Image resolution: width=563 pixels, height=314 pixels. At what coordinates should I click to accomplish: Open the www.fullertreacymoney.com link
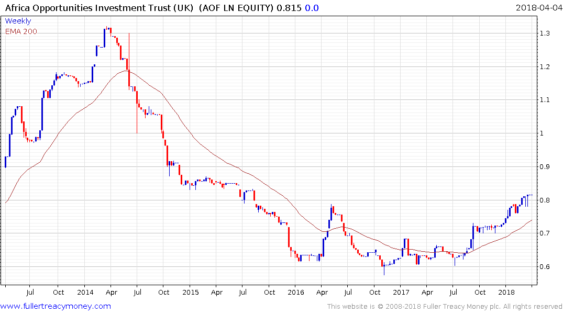coord(56,306)
